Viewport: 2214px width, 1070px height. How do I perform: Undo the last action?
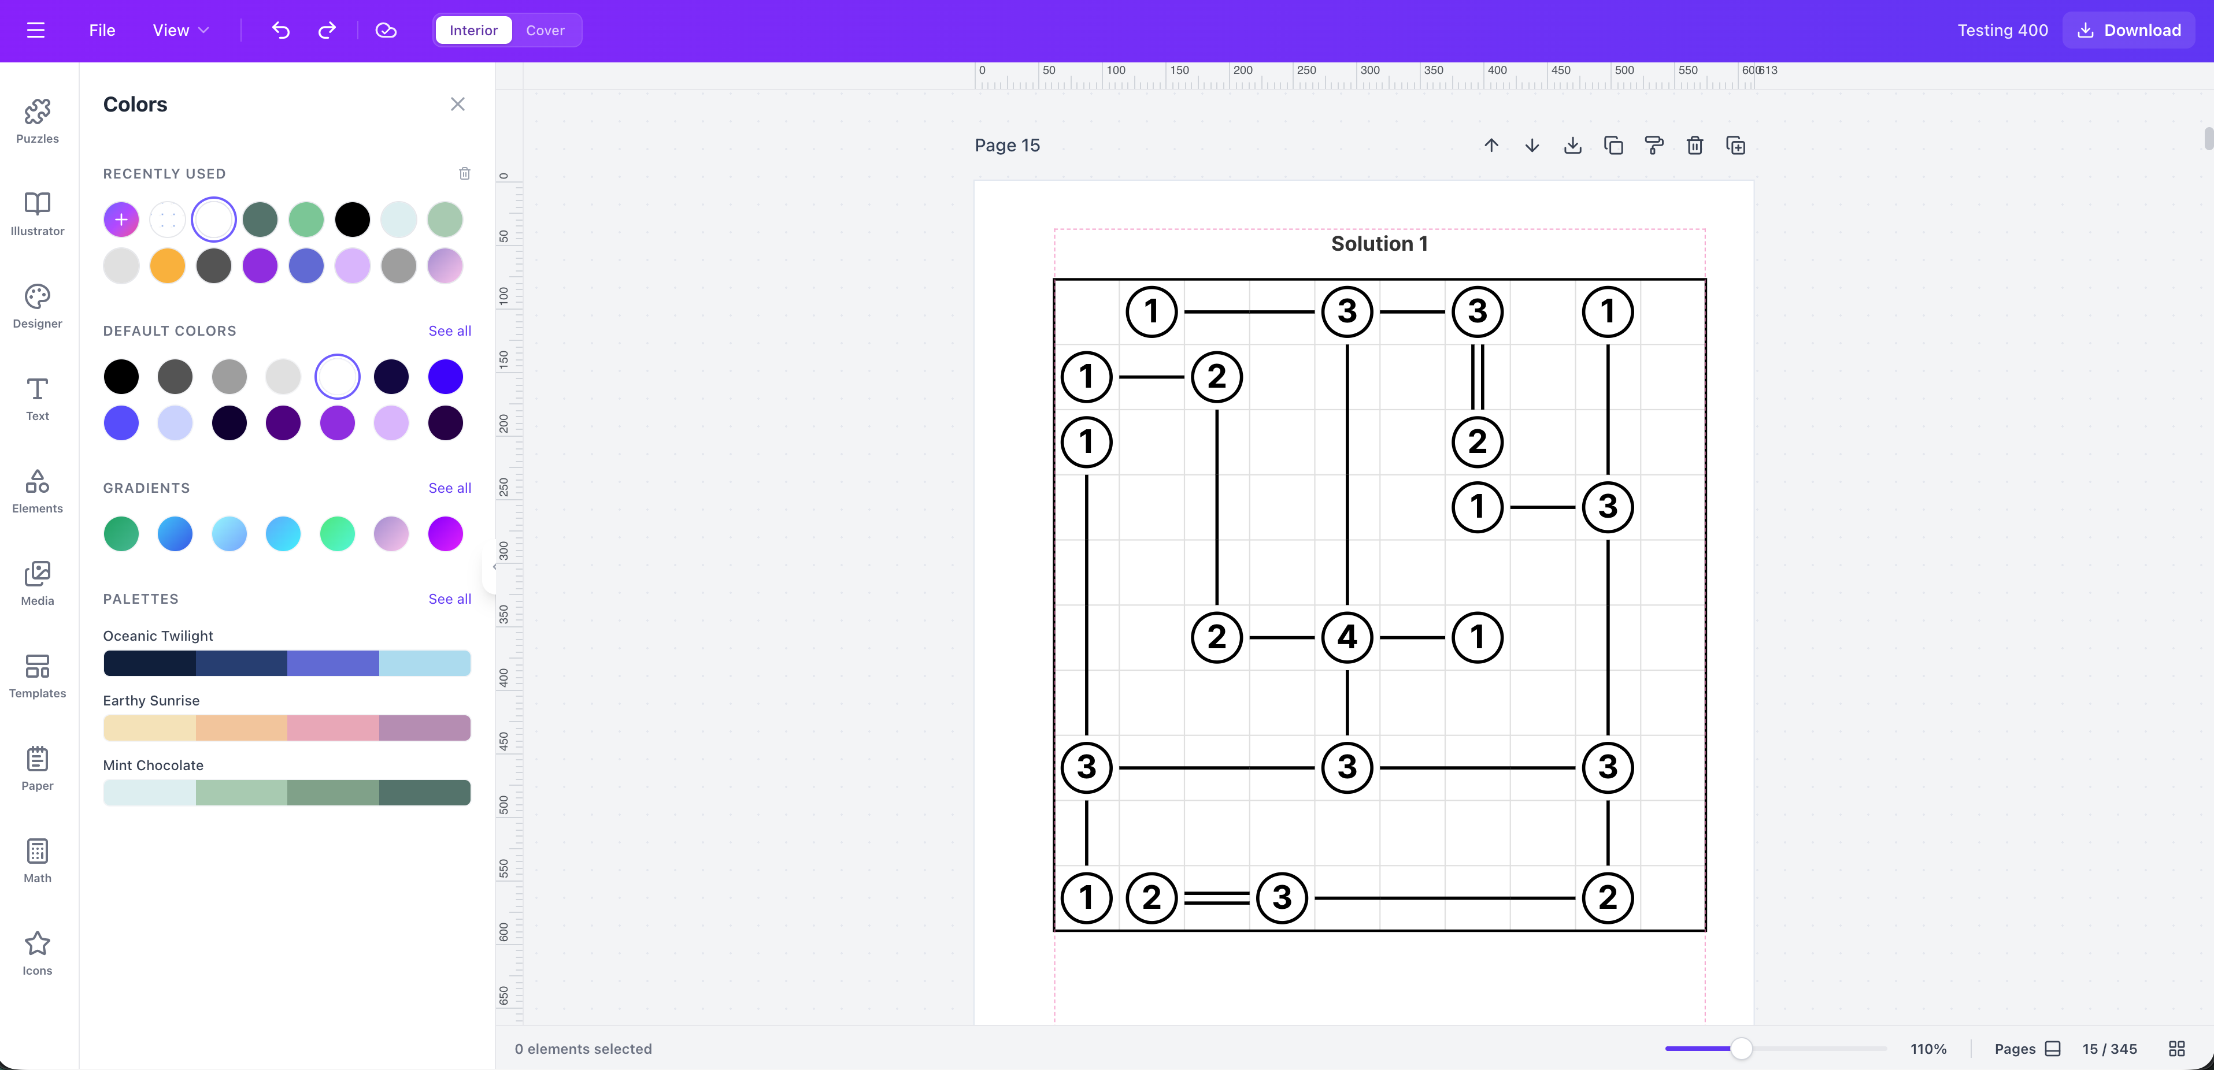coord(280,30)
